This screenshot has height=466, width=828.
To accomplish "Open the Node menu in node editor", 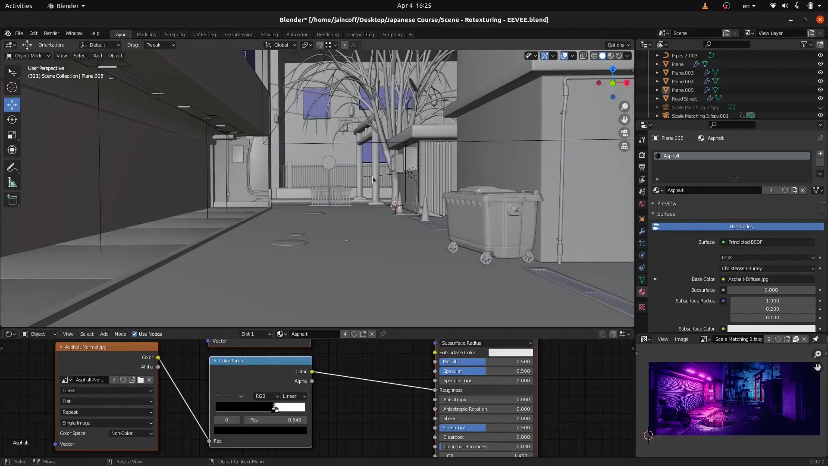I will [120, 334].
